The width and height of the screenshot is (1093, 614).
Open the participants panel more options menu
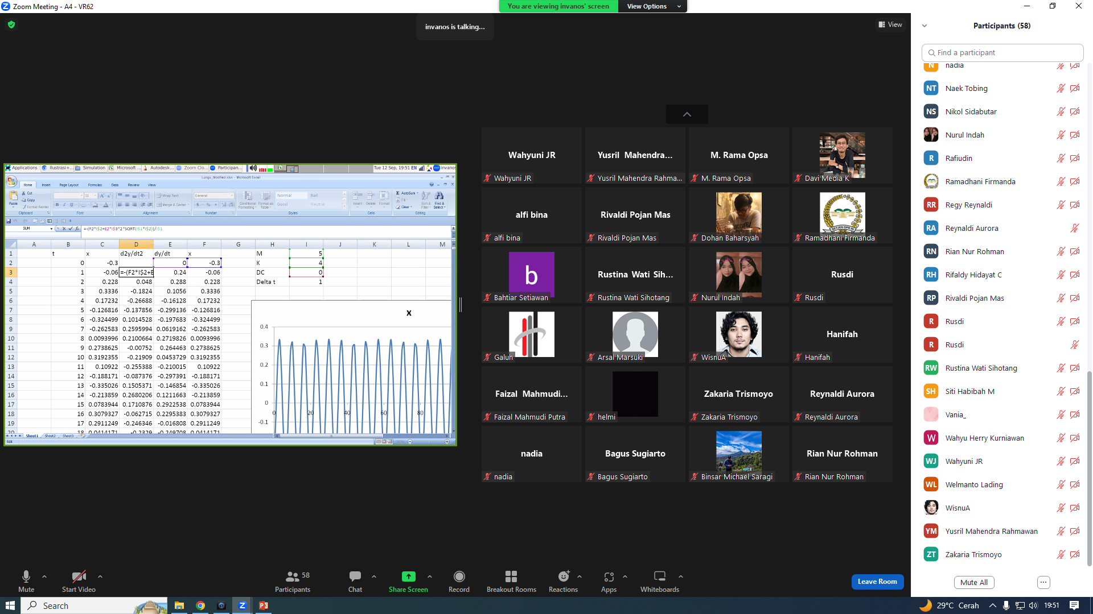click(1043, 582)
